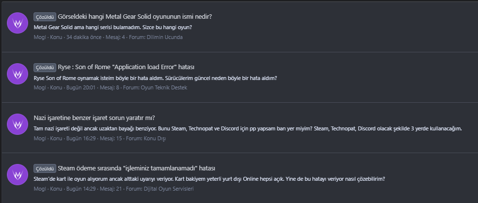Click the Çözüldü badge on the Ryse thread

coord(44,67)
